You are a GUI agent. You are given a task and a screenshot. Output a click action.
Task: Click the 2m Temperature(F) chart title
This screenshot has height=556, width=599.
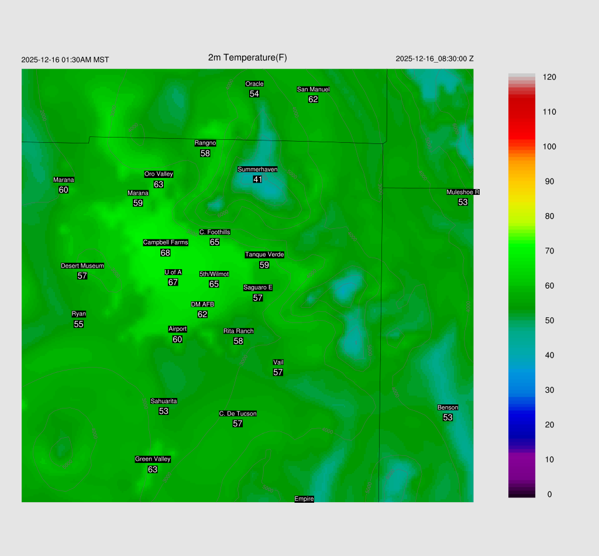(x=247, y=57)
